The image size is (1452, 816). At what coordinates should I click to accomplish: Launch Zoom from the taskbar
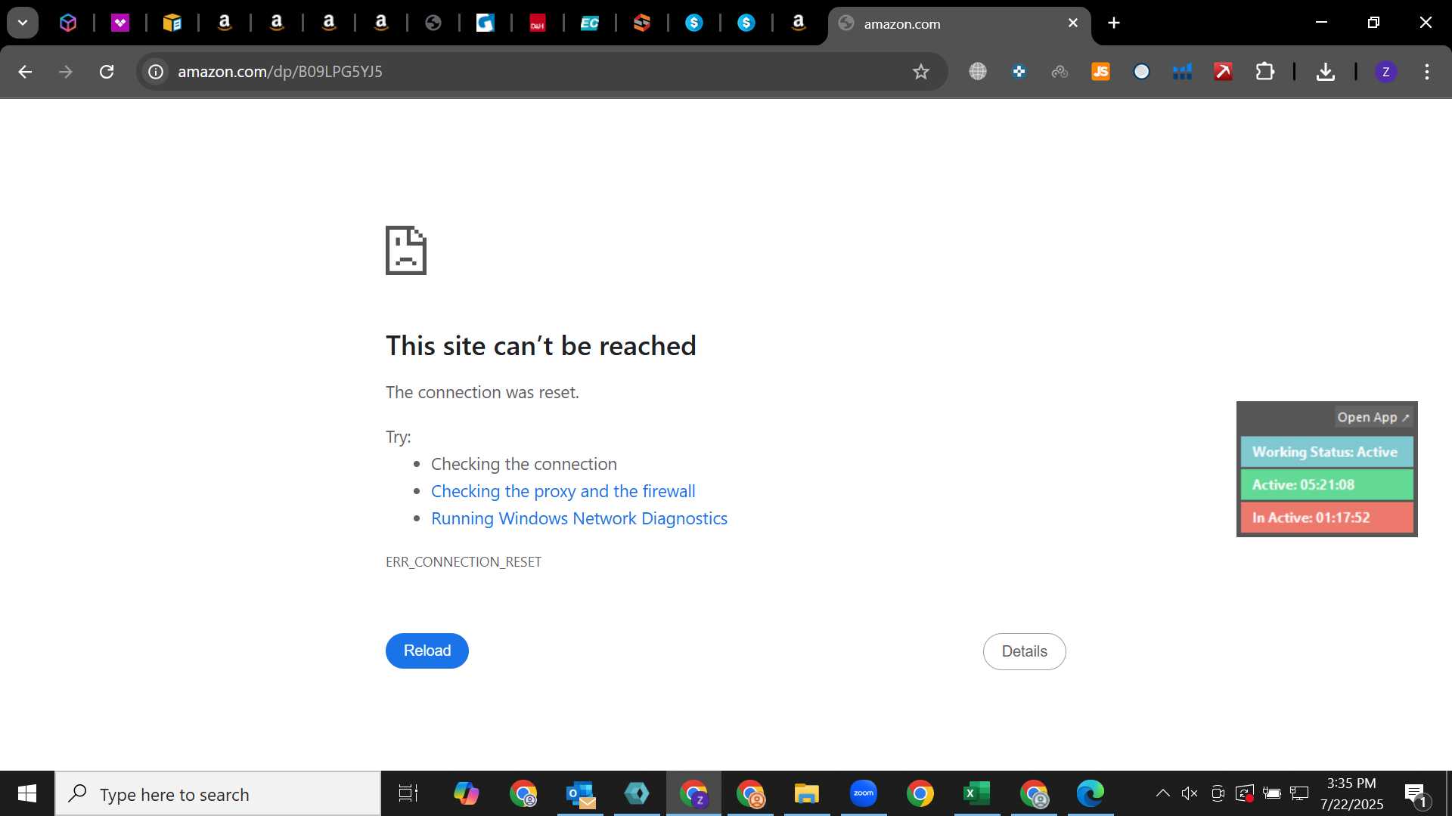[863, 793]
